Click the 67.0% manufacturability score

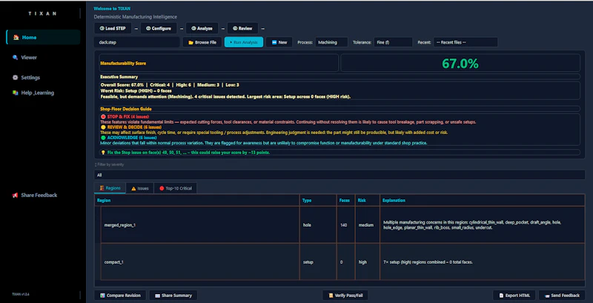(x=460, y=64)
